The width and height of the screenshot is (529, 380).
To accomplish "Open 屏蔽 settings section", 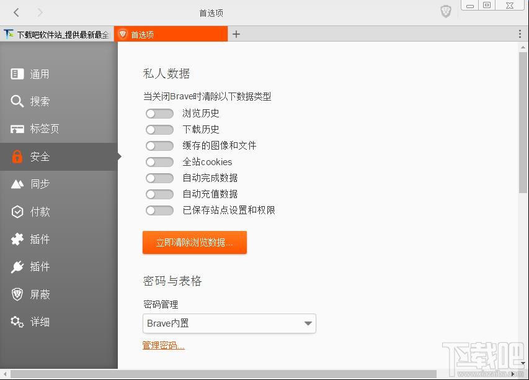I will pyautogui.click(x=59, y=294).
